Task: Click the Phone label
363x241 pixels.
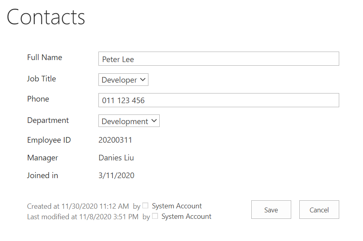Action: point(38,99)
